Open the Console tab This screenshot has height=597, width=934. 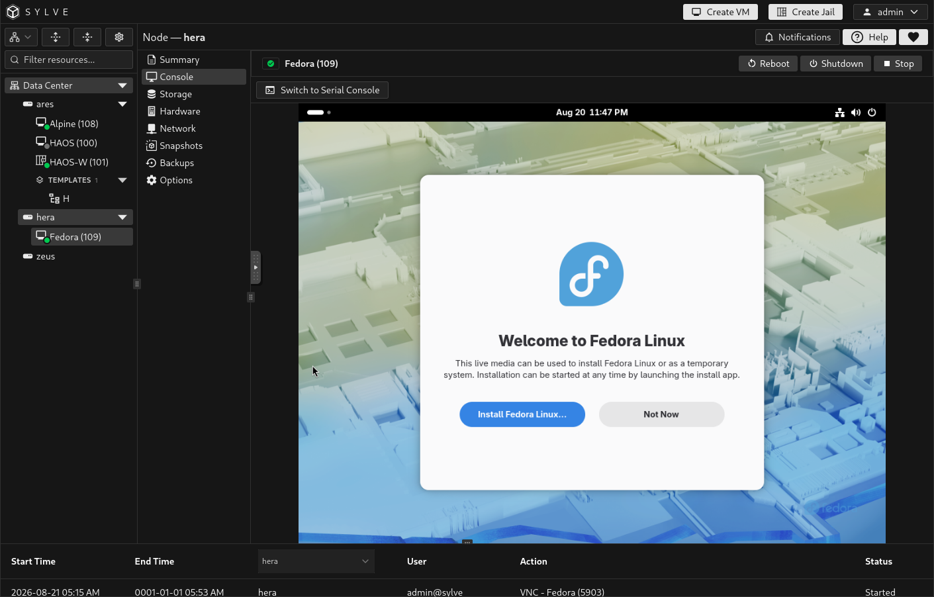click(x=194, y=77)
